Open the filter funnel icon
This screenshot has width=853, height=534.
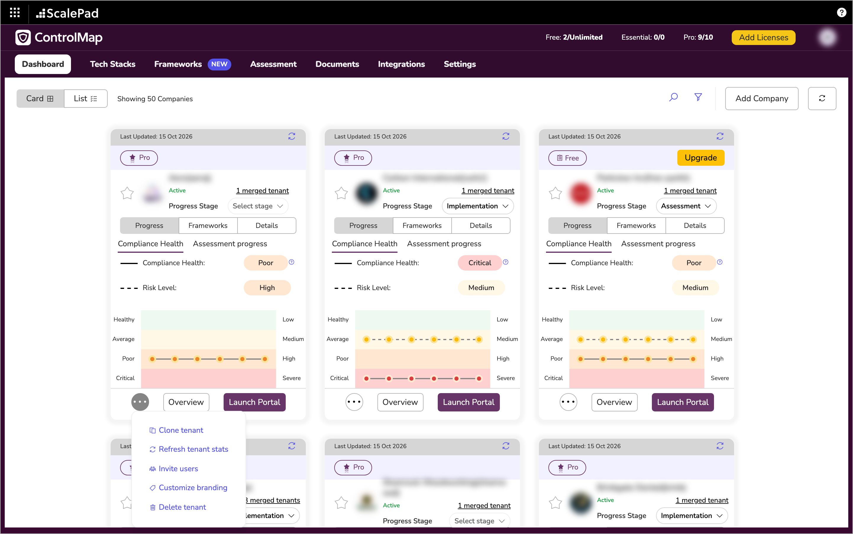(x=698, y=97)
